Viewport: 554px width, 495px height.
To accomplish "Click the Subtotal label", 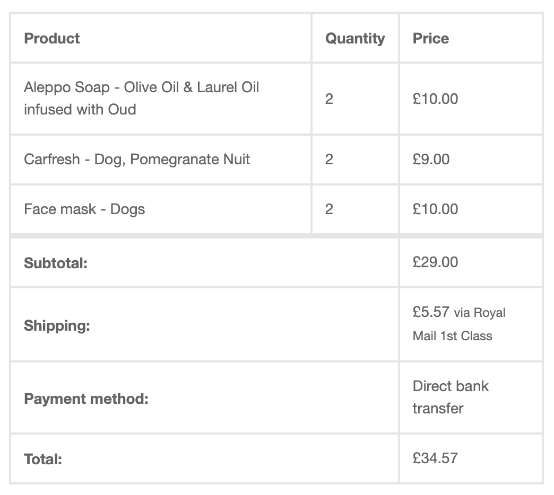I will 55,263.
